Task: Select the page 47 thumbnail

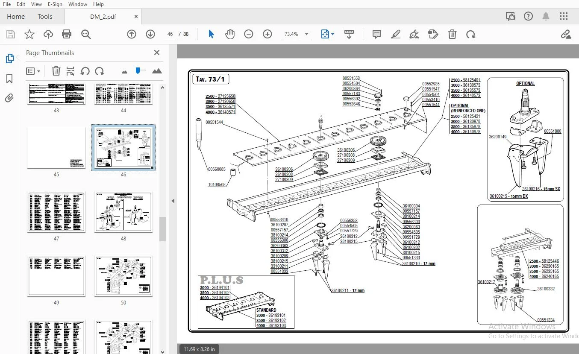Action: tap(56, 212)
